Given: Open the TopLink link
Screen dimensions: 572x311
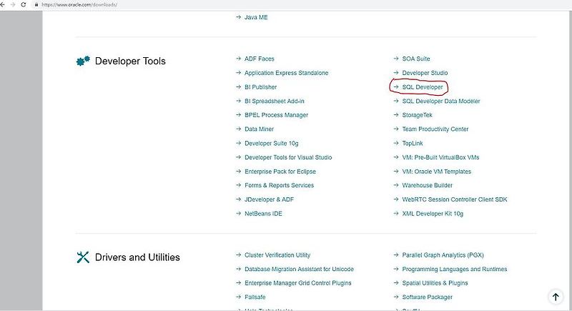Looking at the screenshot, I should tap(413, 143).
